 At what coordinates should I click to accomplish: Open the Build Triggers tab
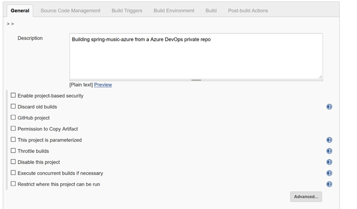pyautogui.click(x=127, y=11)
